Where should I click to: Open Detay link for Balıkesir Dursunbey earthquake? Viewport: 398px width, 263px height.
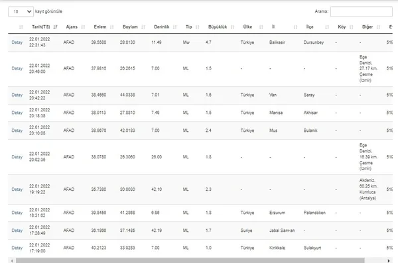pyautogui.click(x=17, y=42)
